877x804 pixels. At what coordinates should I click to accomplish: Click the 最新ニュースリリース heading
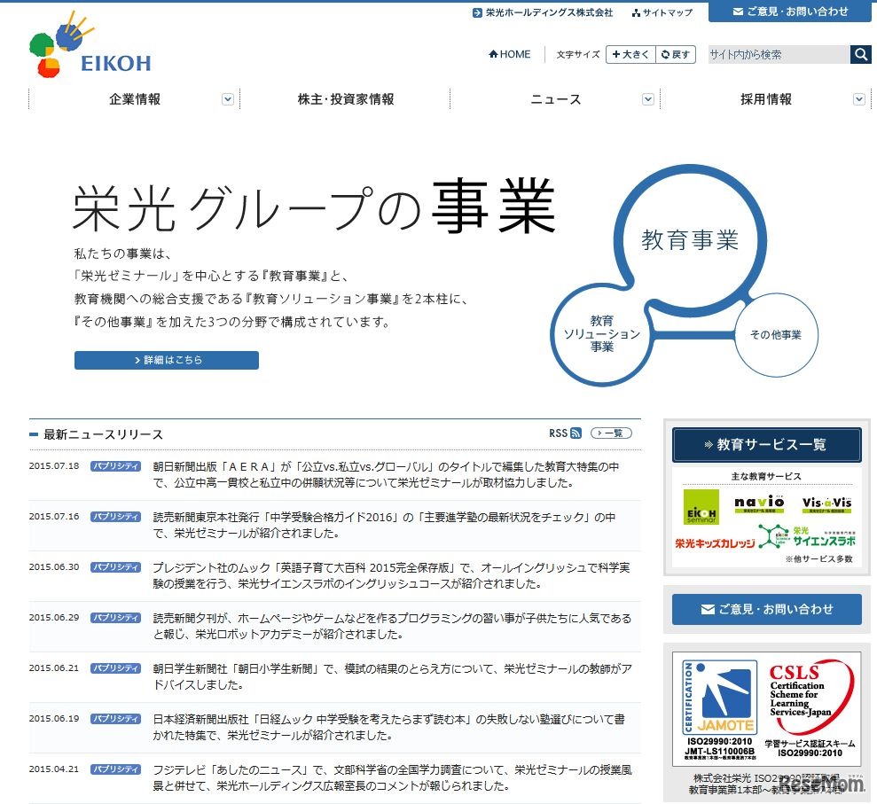[103, 434]
